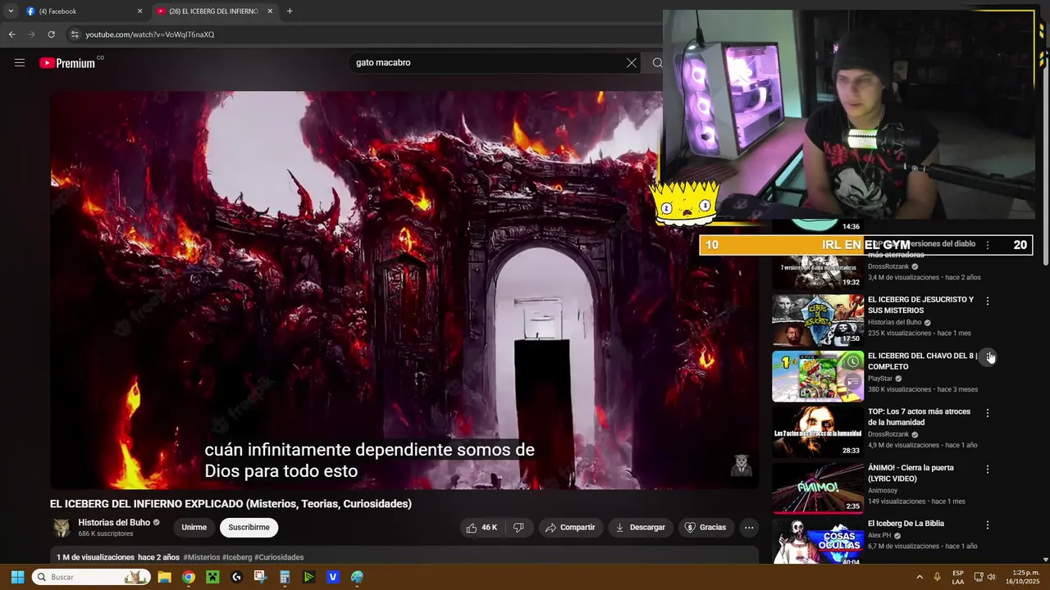Open the Windows Start menu
Viewport: 1050px width, 590px height.
click(x=17, y=577)
